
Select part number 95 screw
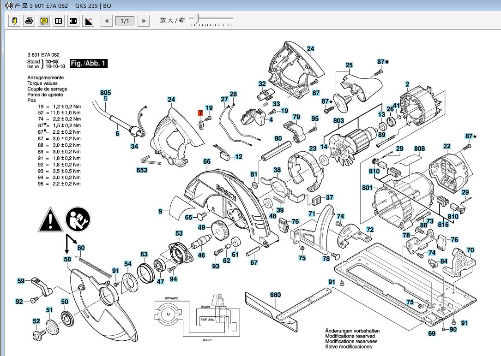click(315, 119)
